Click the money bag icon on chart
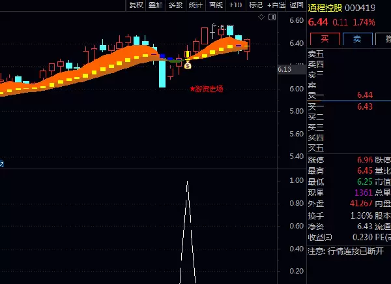391x284 pixels. (188, 65)
